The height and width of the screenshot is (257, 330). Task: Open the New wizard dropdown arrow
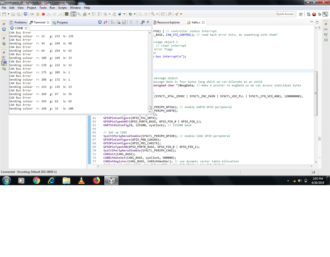coord(9,14)
